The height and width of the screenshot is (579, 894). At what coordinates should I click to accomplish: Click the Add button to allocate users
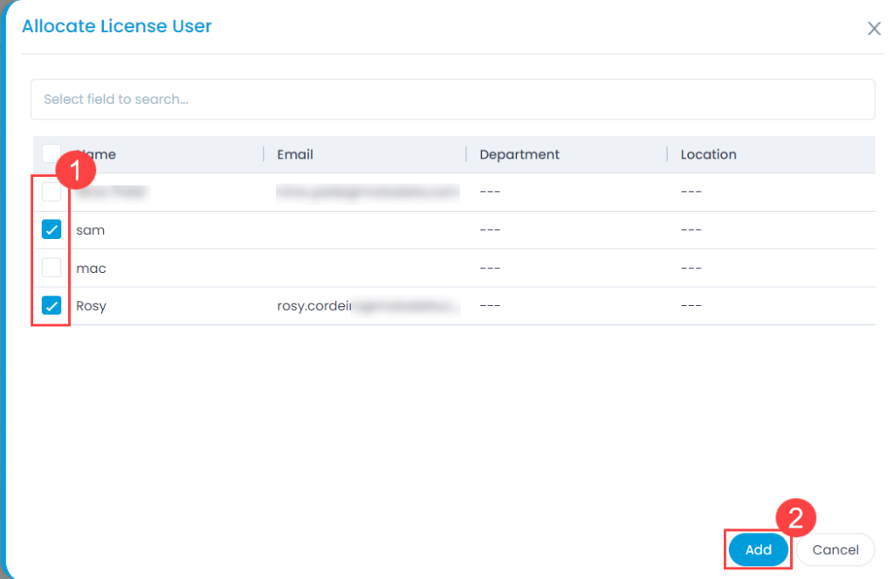pos(758,549)
